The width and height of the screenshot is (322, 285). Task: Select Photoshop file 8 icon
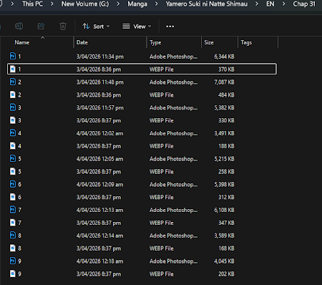click(13, 236)
